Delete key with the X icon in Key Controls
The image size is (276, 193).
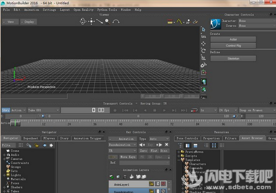(x=167, y=145)
